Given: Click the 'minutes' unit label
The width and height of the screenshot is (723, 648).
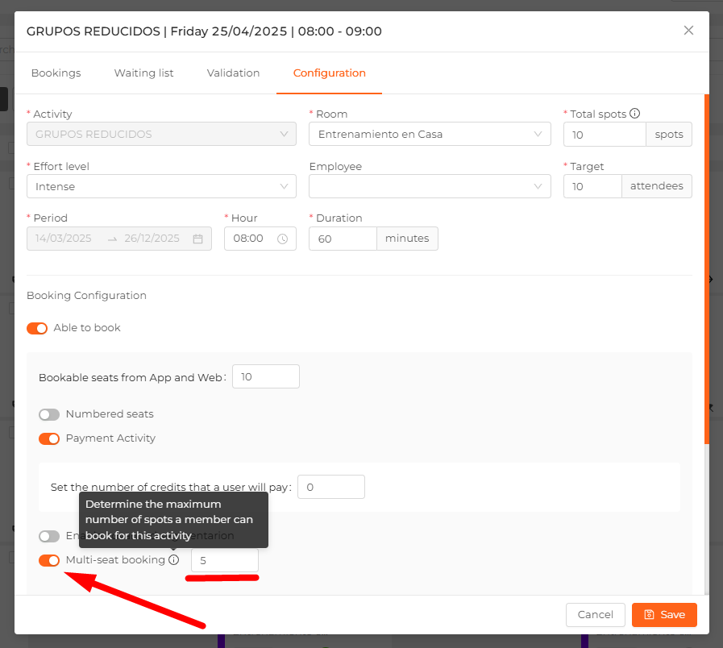Looking at the screenshot, I should [x=407, y=239].
